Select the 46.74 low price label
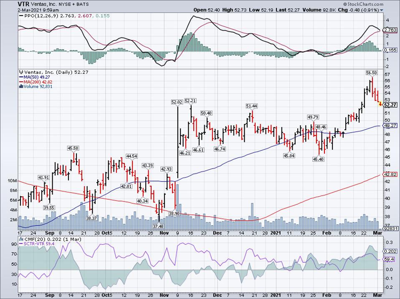Image resolution: width=400 pixels, height=299 pixels. click(x=220, y=149)
